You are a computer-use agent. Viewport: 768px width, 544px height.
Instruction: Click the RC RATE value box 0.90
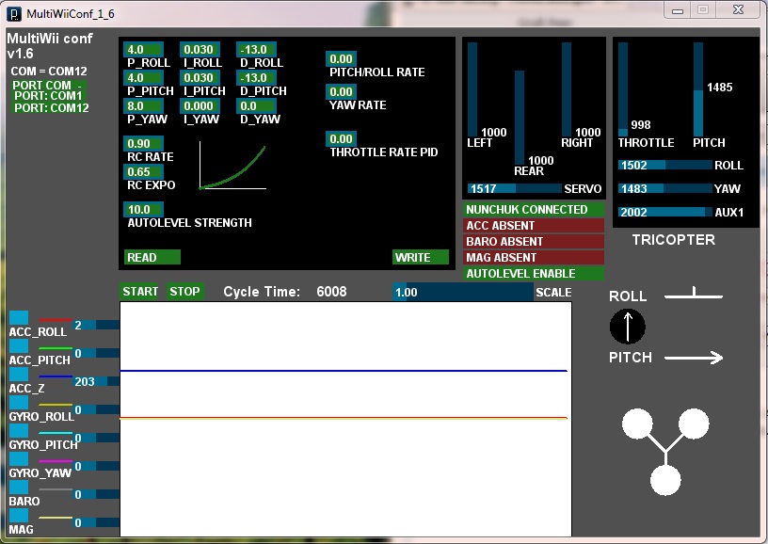[x=143, y=143]
